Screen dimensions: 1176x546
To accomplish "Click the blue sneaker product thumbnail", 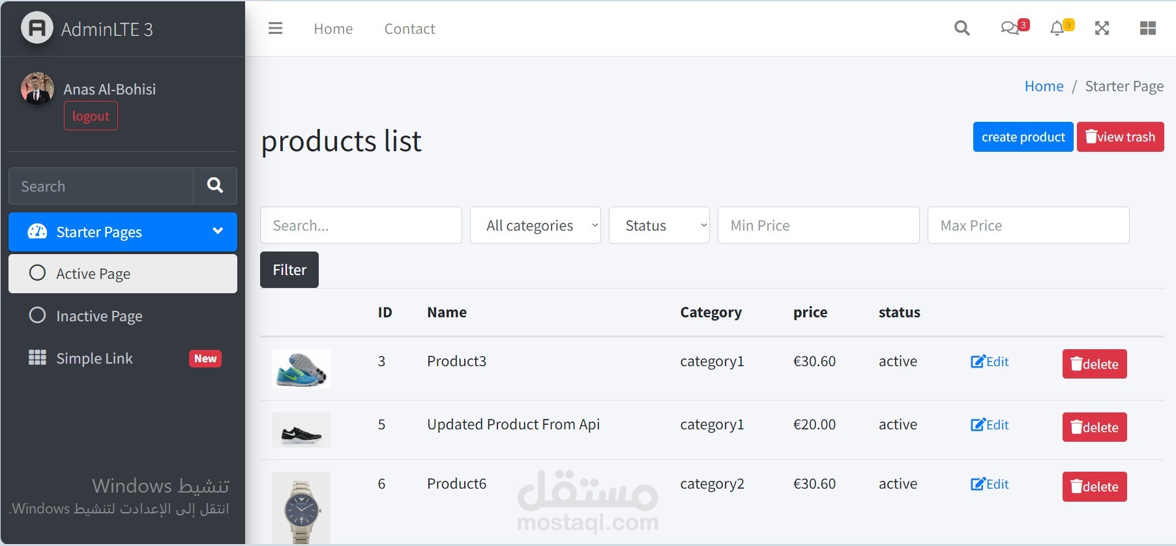I will pyautogui.click(x=301, y=368).
